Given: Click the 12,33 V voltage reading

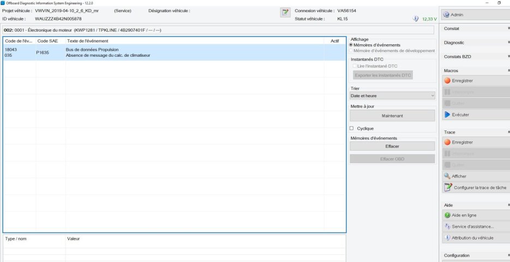Looking at the screenshot, I should click(430, 19).
